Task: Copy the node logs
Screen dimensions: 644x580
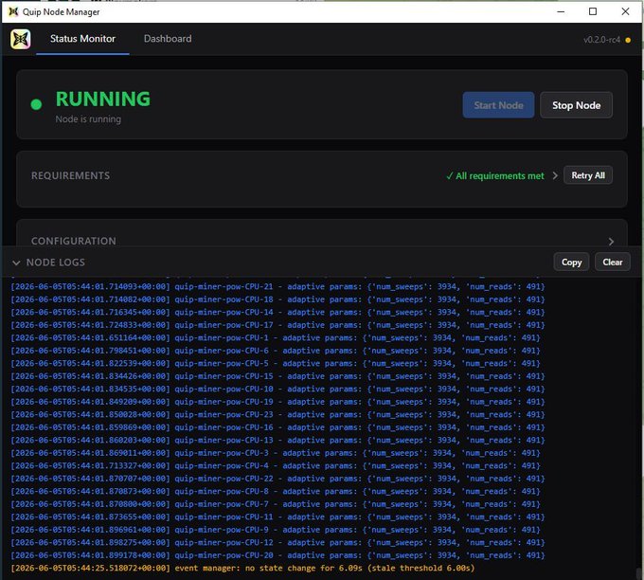Action: pyautogui.click(x=571, y=263)
